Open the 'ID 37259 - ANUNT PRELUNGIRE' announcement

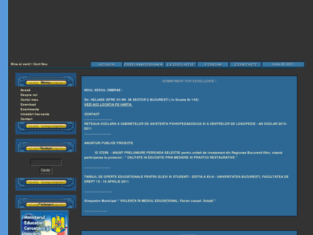[183, 155]
